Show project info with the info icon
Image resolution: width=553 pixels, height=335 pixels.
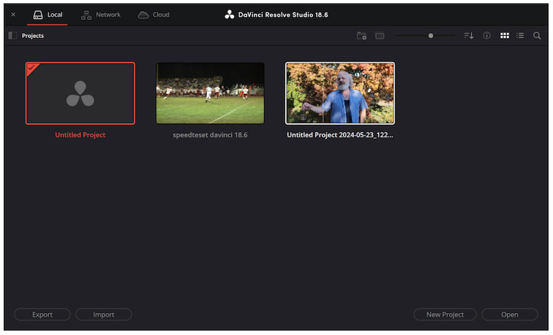(487, 36)
